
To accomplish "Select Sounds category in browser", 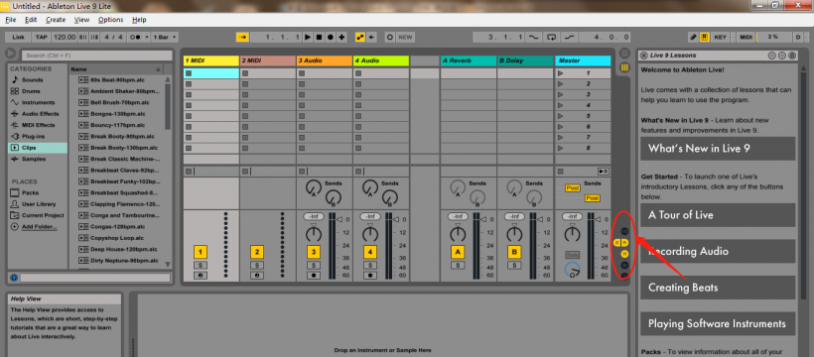I will click(32, 80).
